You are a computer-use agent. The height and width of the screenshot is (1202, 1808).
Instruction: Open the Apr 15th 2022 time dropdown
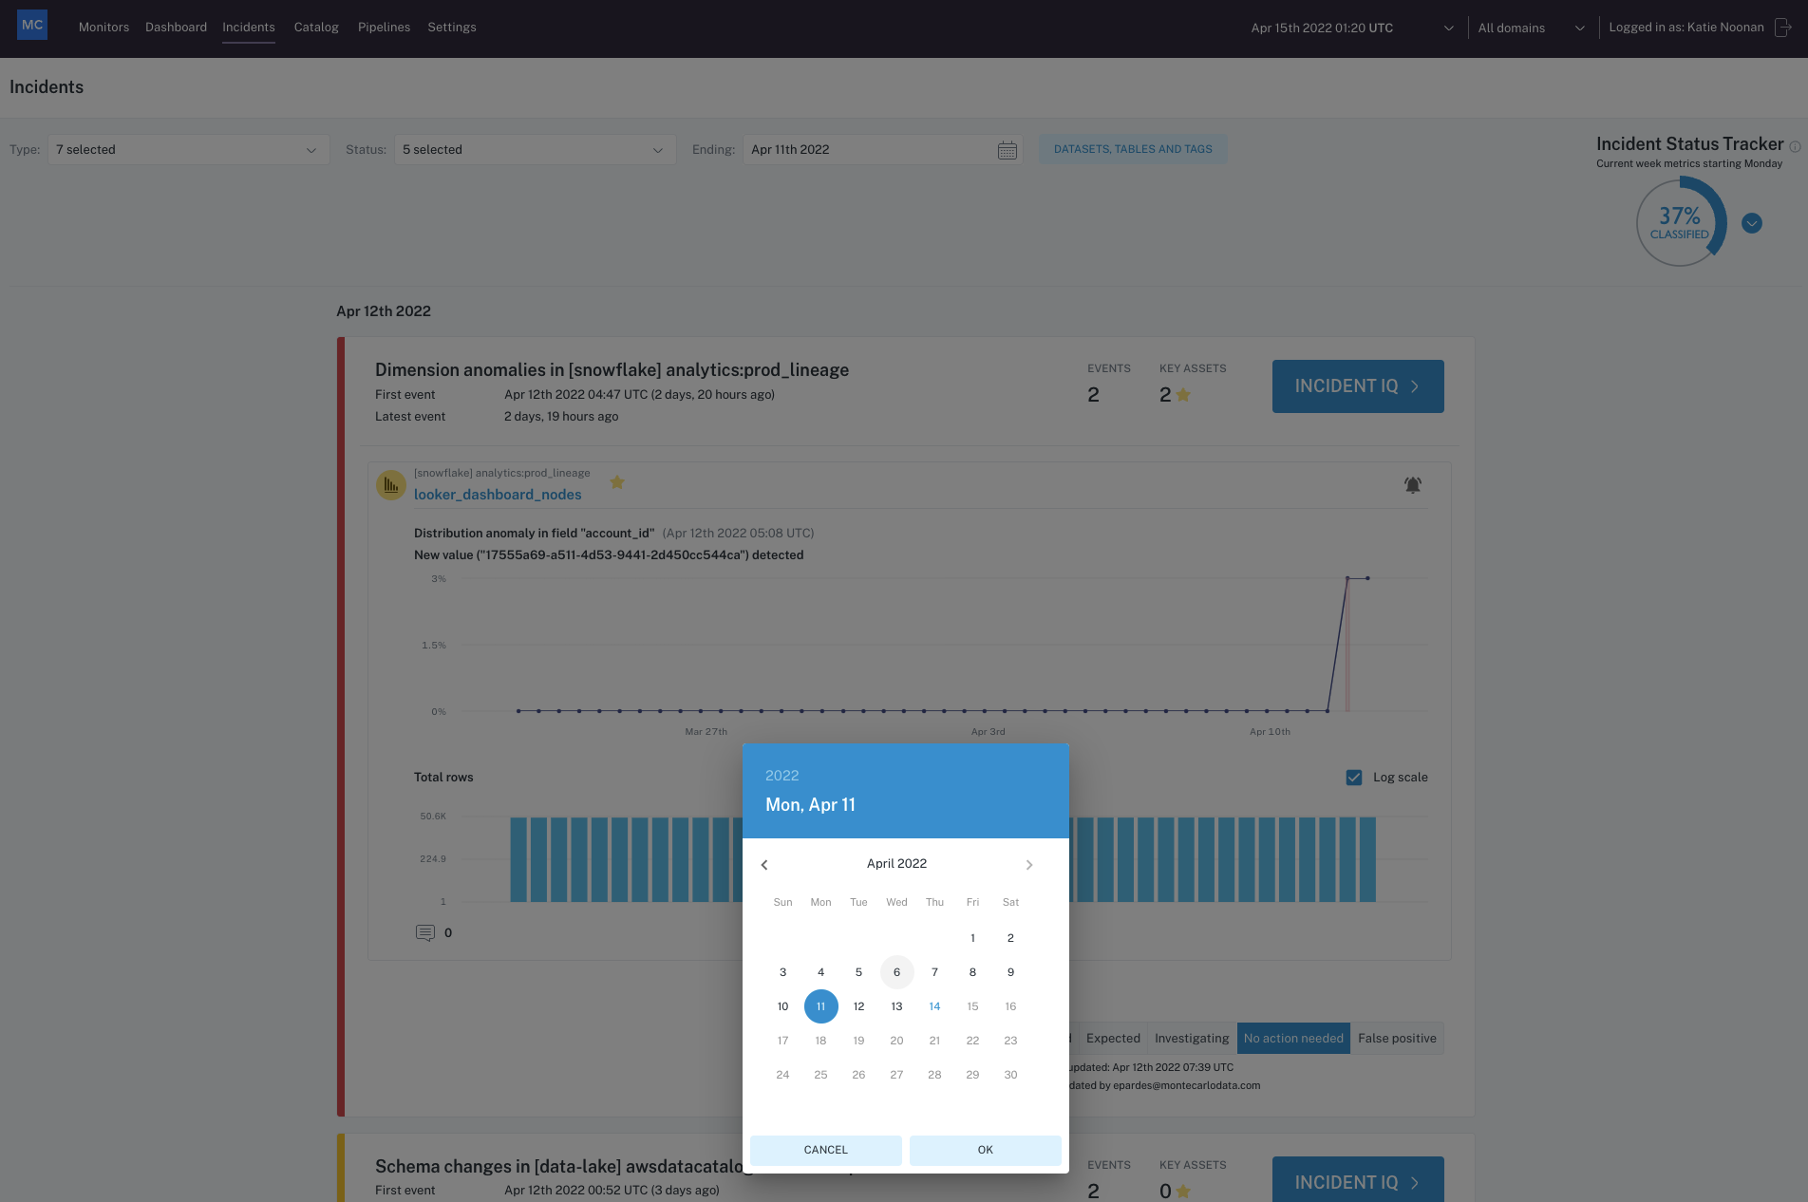coord(1351,28)
